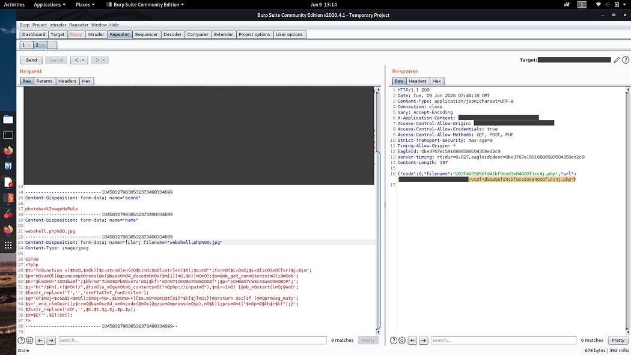This screenshot has width=631, height=355.
Task: Open Repeater help next to Target
Action: click(626, 60)
